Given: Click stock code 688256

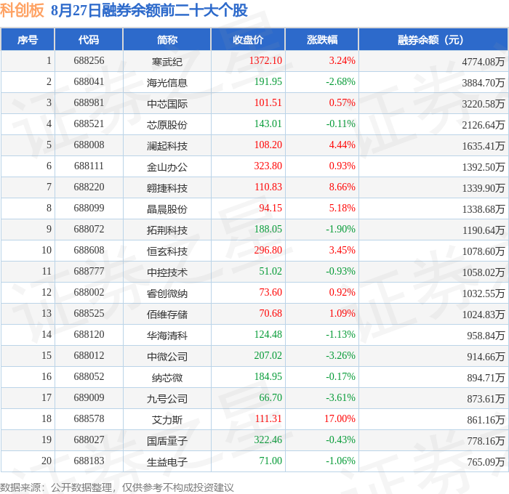Looking at the screenshot, I should 89,60.
